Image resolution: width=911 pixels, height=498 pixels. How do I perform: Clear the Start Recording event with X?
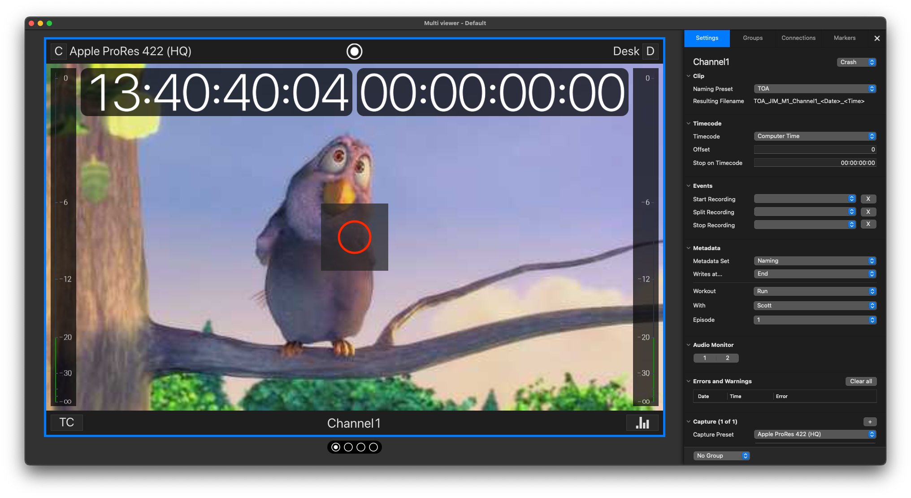[868, 199]
